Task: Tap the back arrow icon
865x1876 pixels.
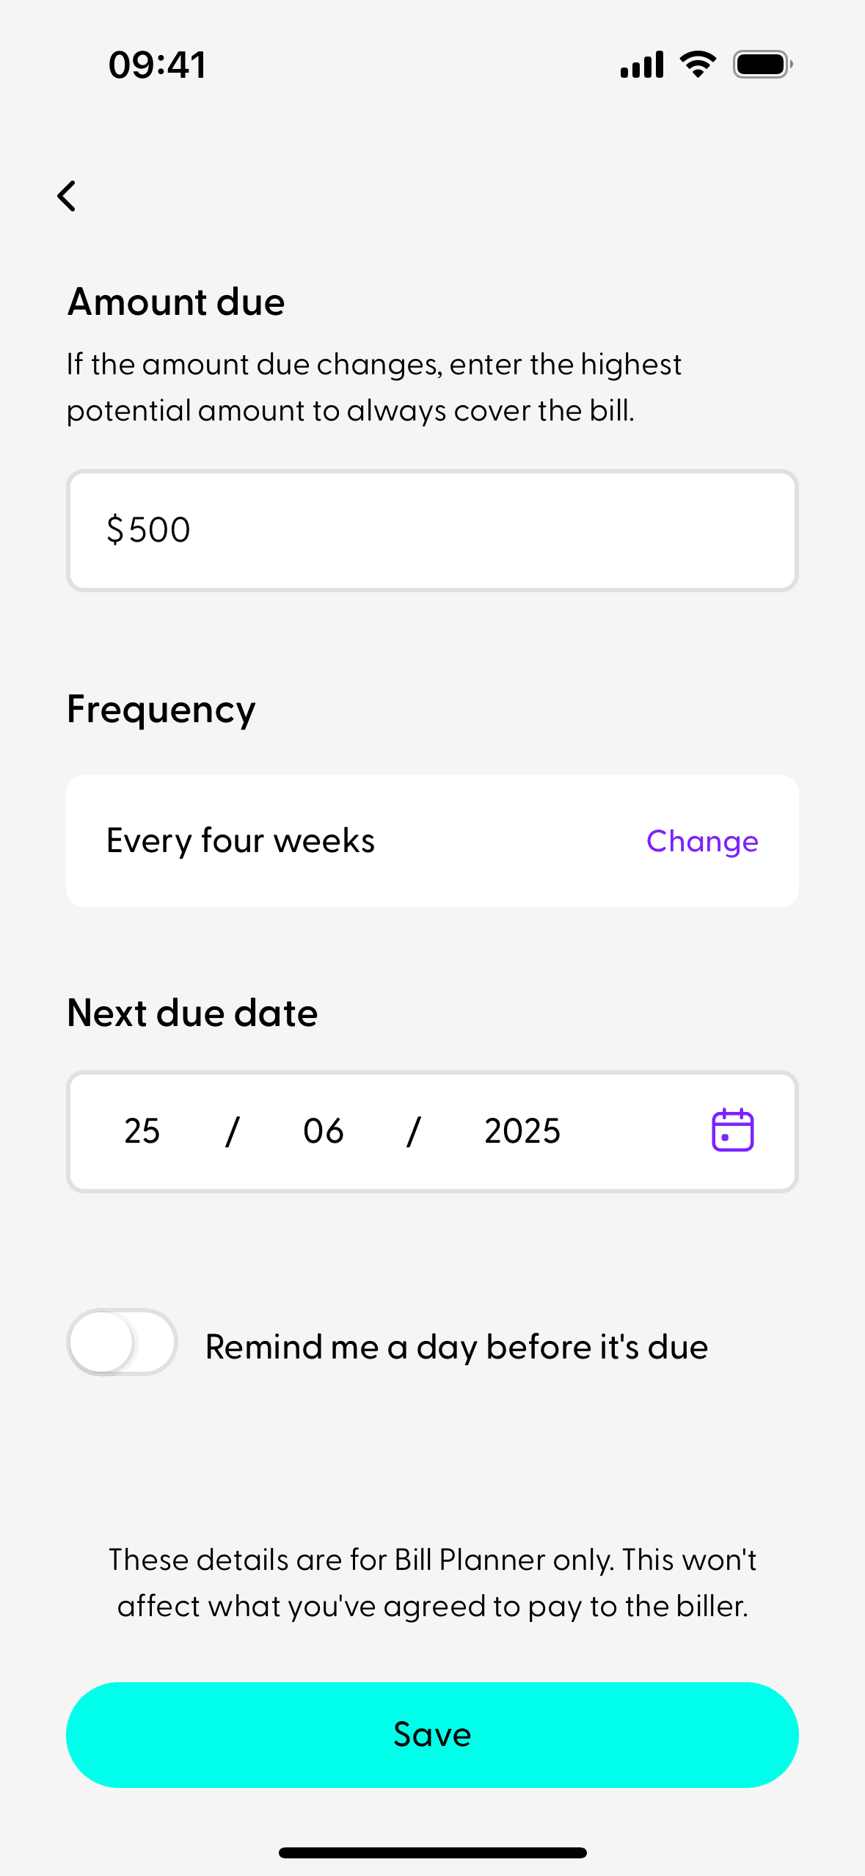Action: 67,196
